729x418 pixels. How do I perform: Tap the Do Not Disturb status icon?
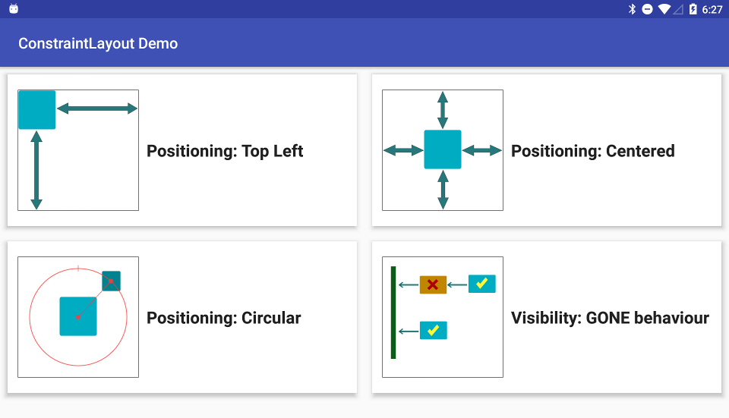pos(648,9)
